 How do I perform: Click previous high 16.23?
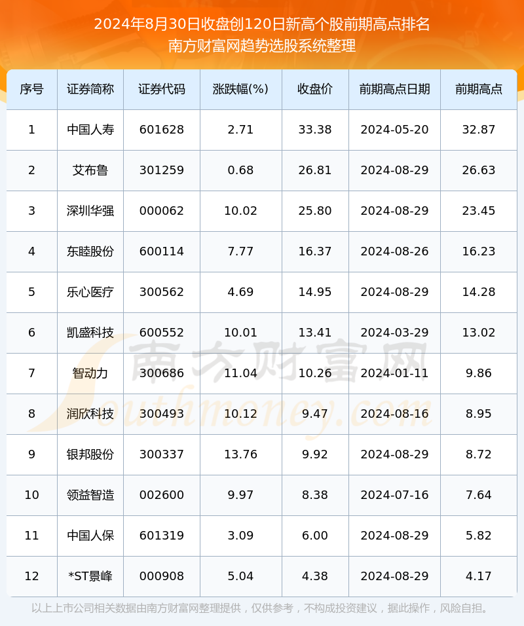point(478,251)
